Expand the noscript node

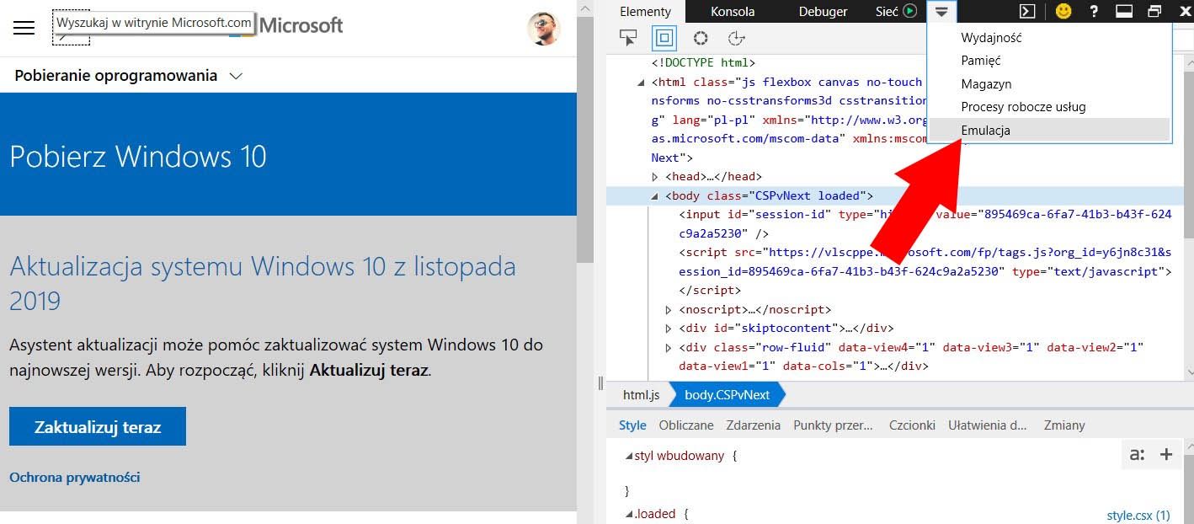point(669,310)
